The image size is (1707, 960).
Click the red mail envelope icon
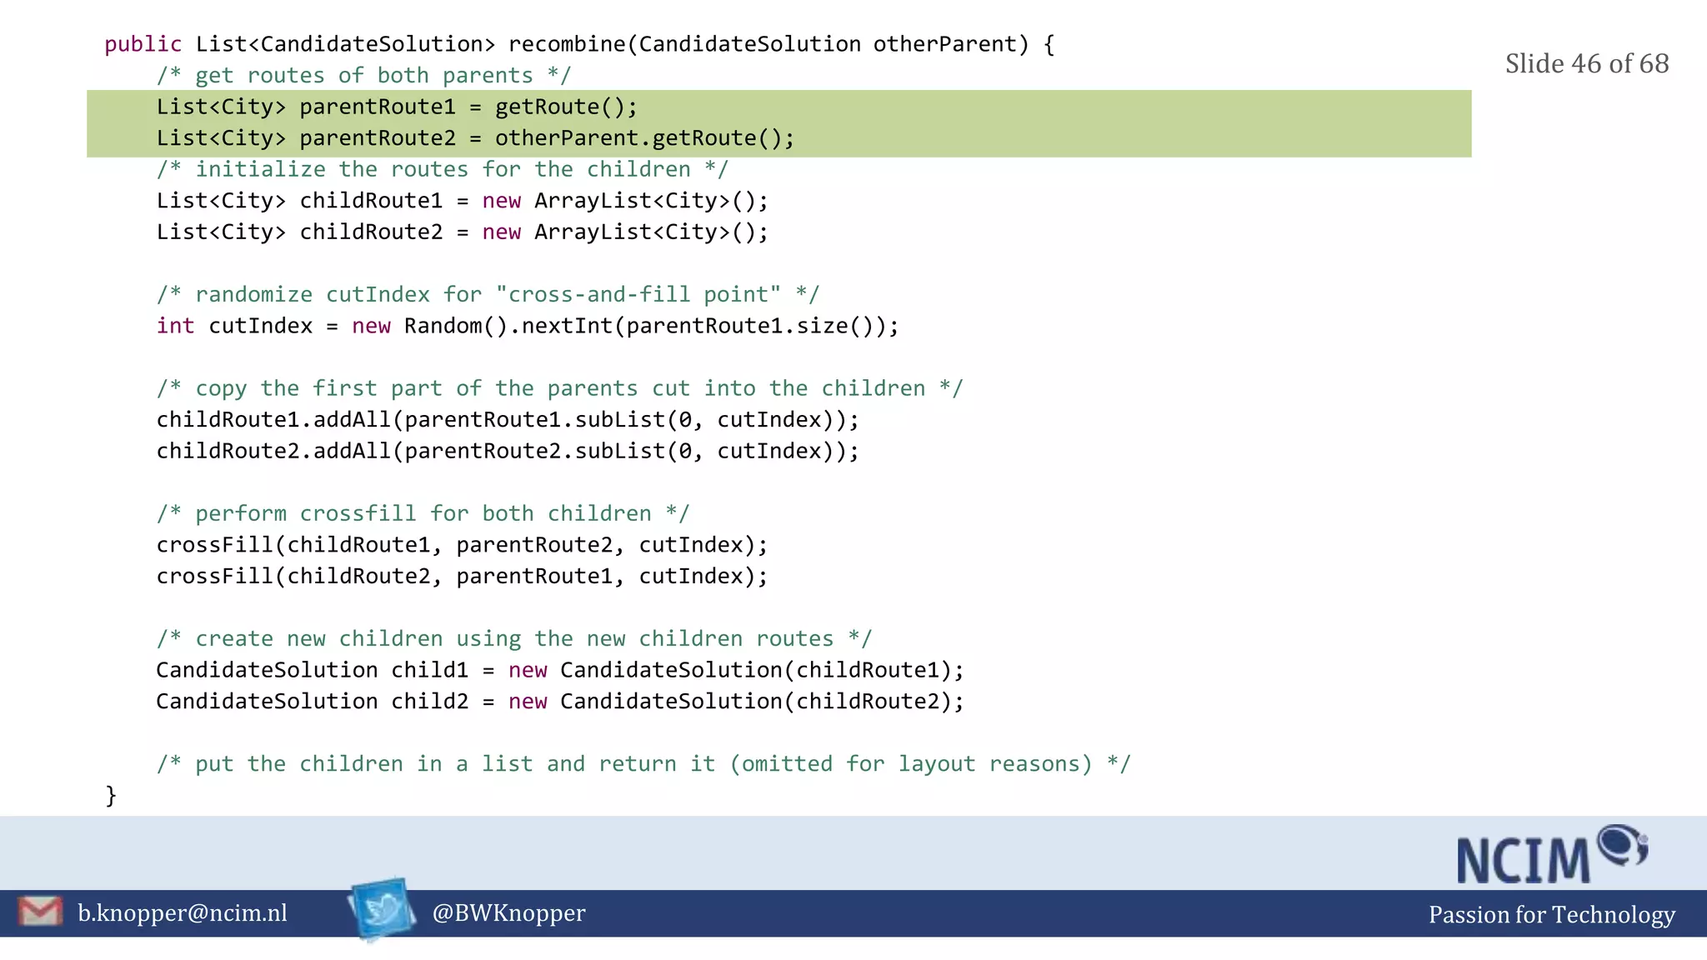pyautogui.click(x=40, y=911)
